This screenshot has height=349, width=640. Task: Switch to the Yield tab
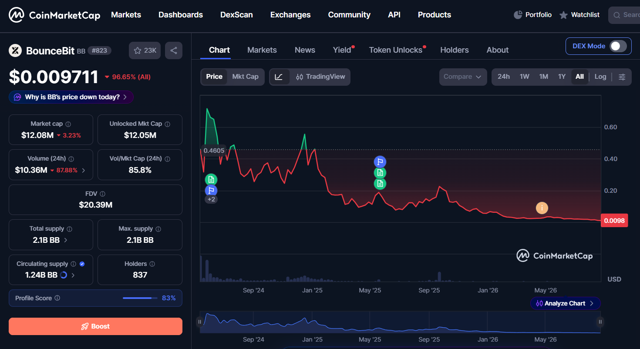pyautogui.click(x=342, y=50)
